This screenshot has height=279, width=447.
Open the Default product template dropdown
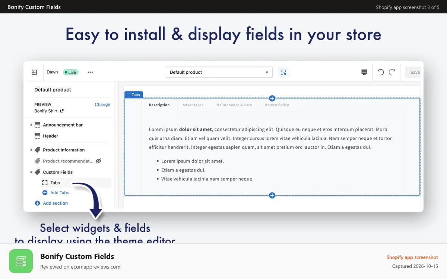click(x=219, y=72)
